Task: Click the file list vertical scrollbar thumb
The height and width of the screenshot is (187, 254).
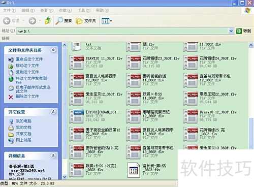Action: [x=251, y=134]
